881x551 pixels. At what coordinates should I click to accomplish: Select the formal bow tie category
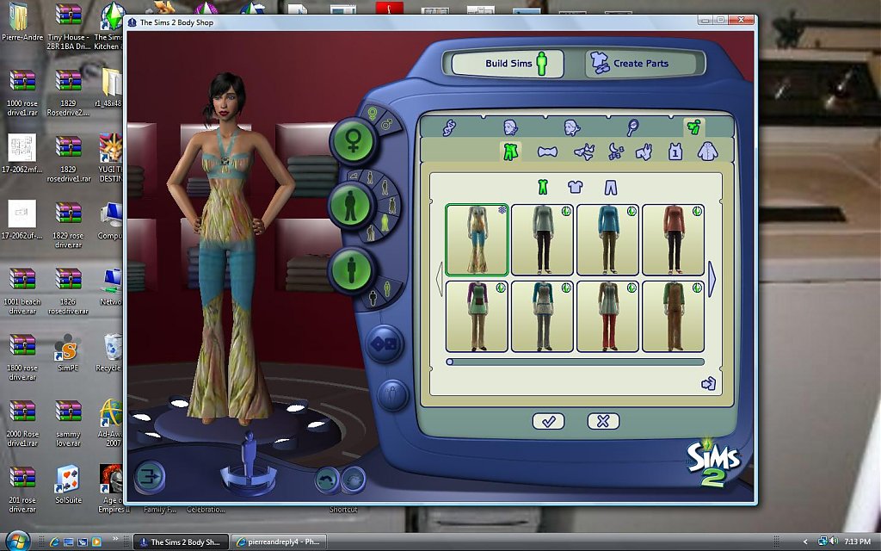[x=547, y=152]
